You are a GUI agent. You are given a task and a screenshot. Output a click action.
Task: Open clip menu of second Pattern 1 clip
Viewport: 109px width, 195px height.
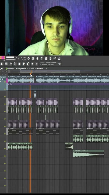pyautogui.click(x=37, y=129)
